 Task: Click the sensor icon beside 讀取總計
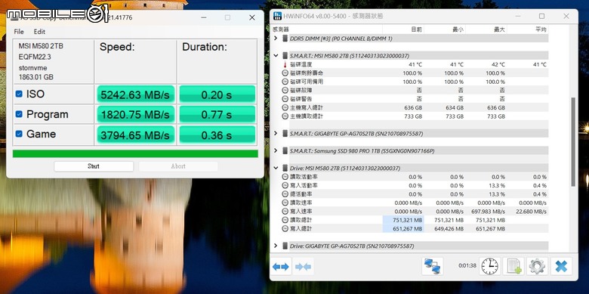(285, 221)
